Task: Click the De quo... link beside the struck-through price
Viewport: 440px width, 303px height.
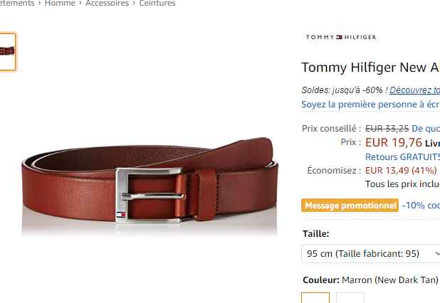Action: (x=426, y=129)
